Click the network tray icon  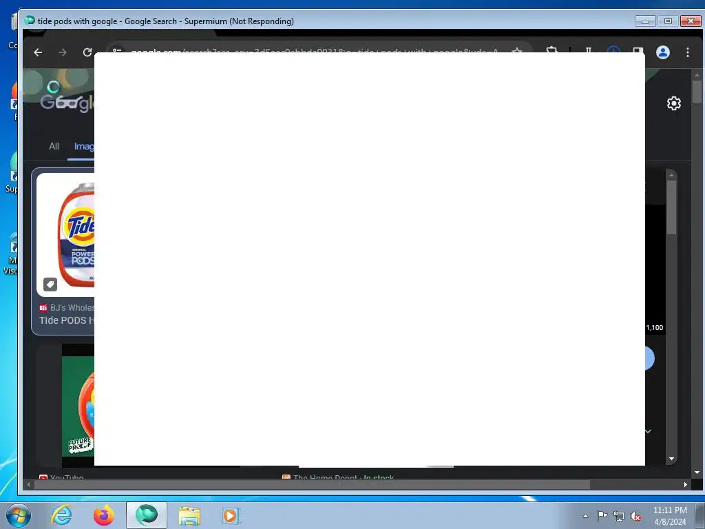[619, 516]
